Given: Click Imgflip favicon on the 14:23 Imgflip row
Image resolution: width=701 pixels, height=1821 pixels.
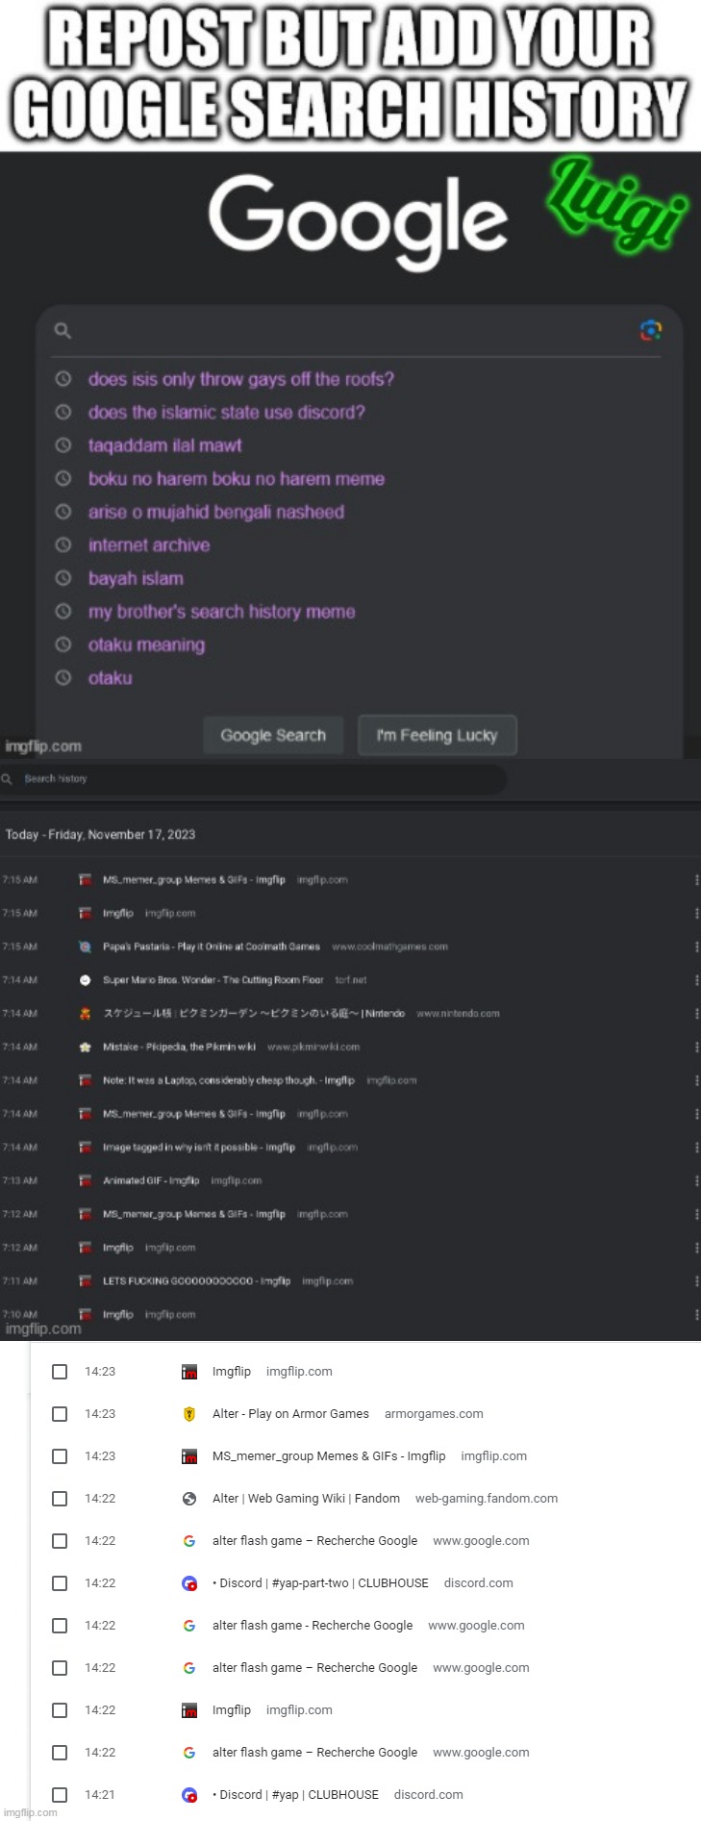Looking at the screenshot, I should (189, 1372).
